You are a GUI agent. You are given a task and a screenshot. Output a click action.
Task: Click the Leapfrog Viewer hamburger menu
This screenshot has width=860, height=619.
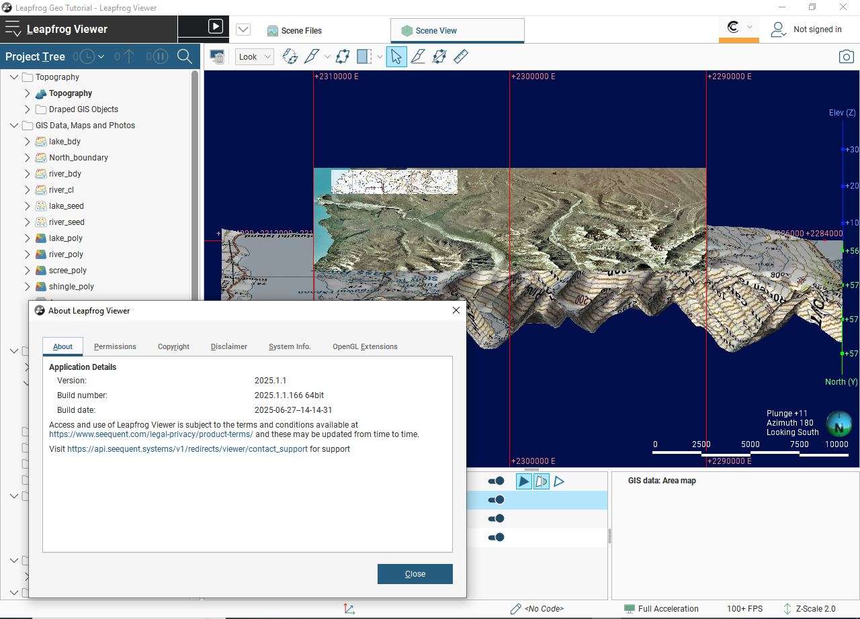click(13, 29)
